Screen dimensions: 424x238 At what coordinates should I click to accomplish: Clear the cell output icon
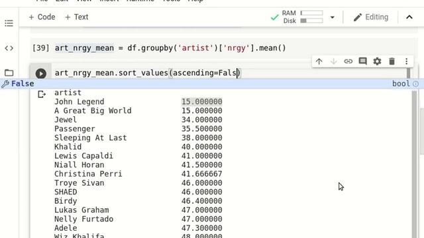[x=42, y=94]
